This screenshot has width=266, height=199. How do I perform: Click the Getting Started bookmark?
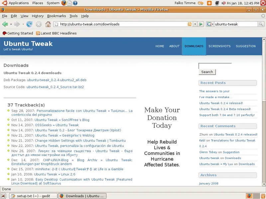(18, 33)
